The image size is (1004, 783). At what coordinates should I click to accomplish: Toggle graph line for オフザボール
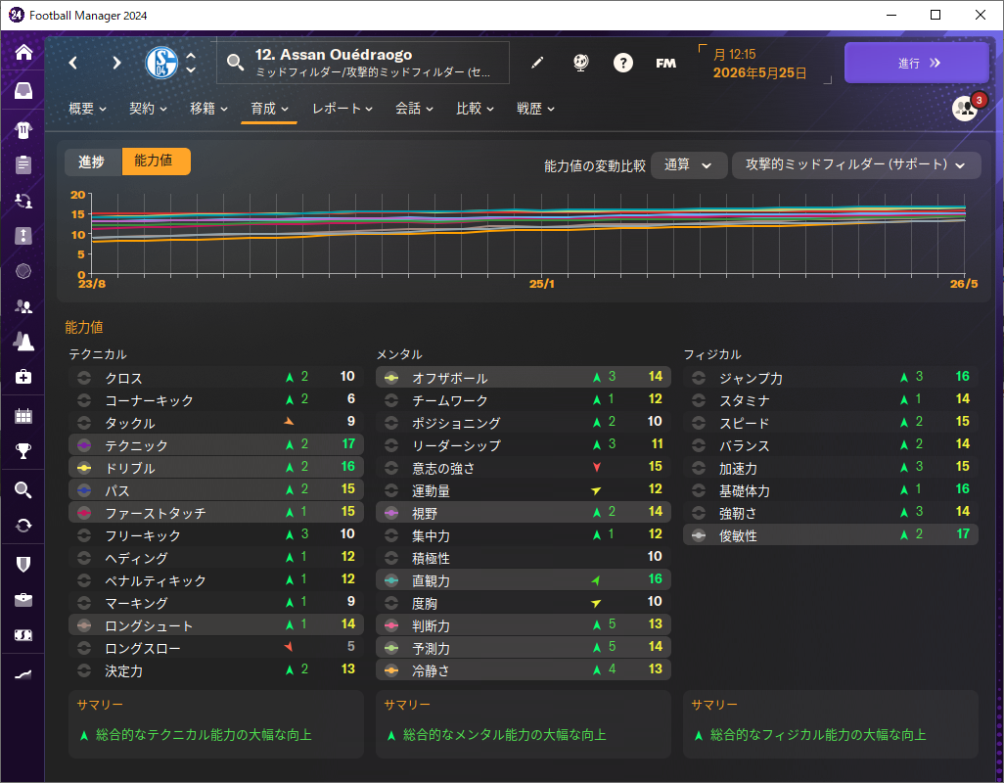point(391,378)
